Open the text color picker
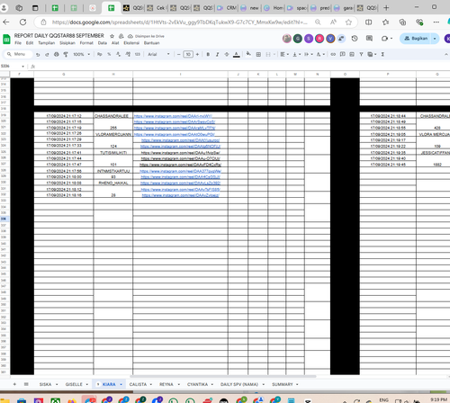450x403 pixels. pos(237,54)
